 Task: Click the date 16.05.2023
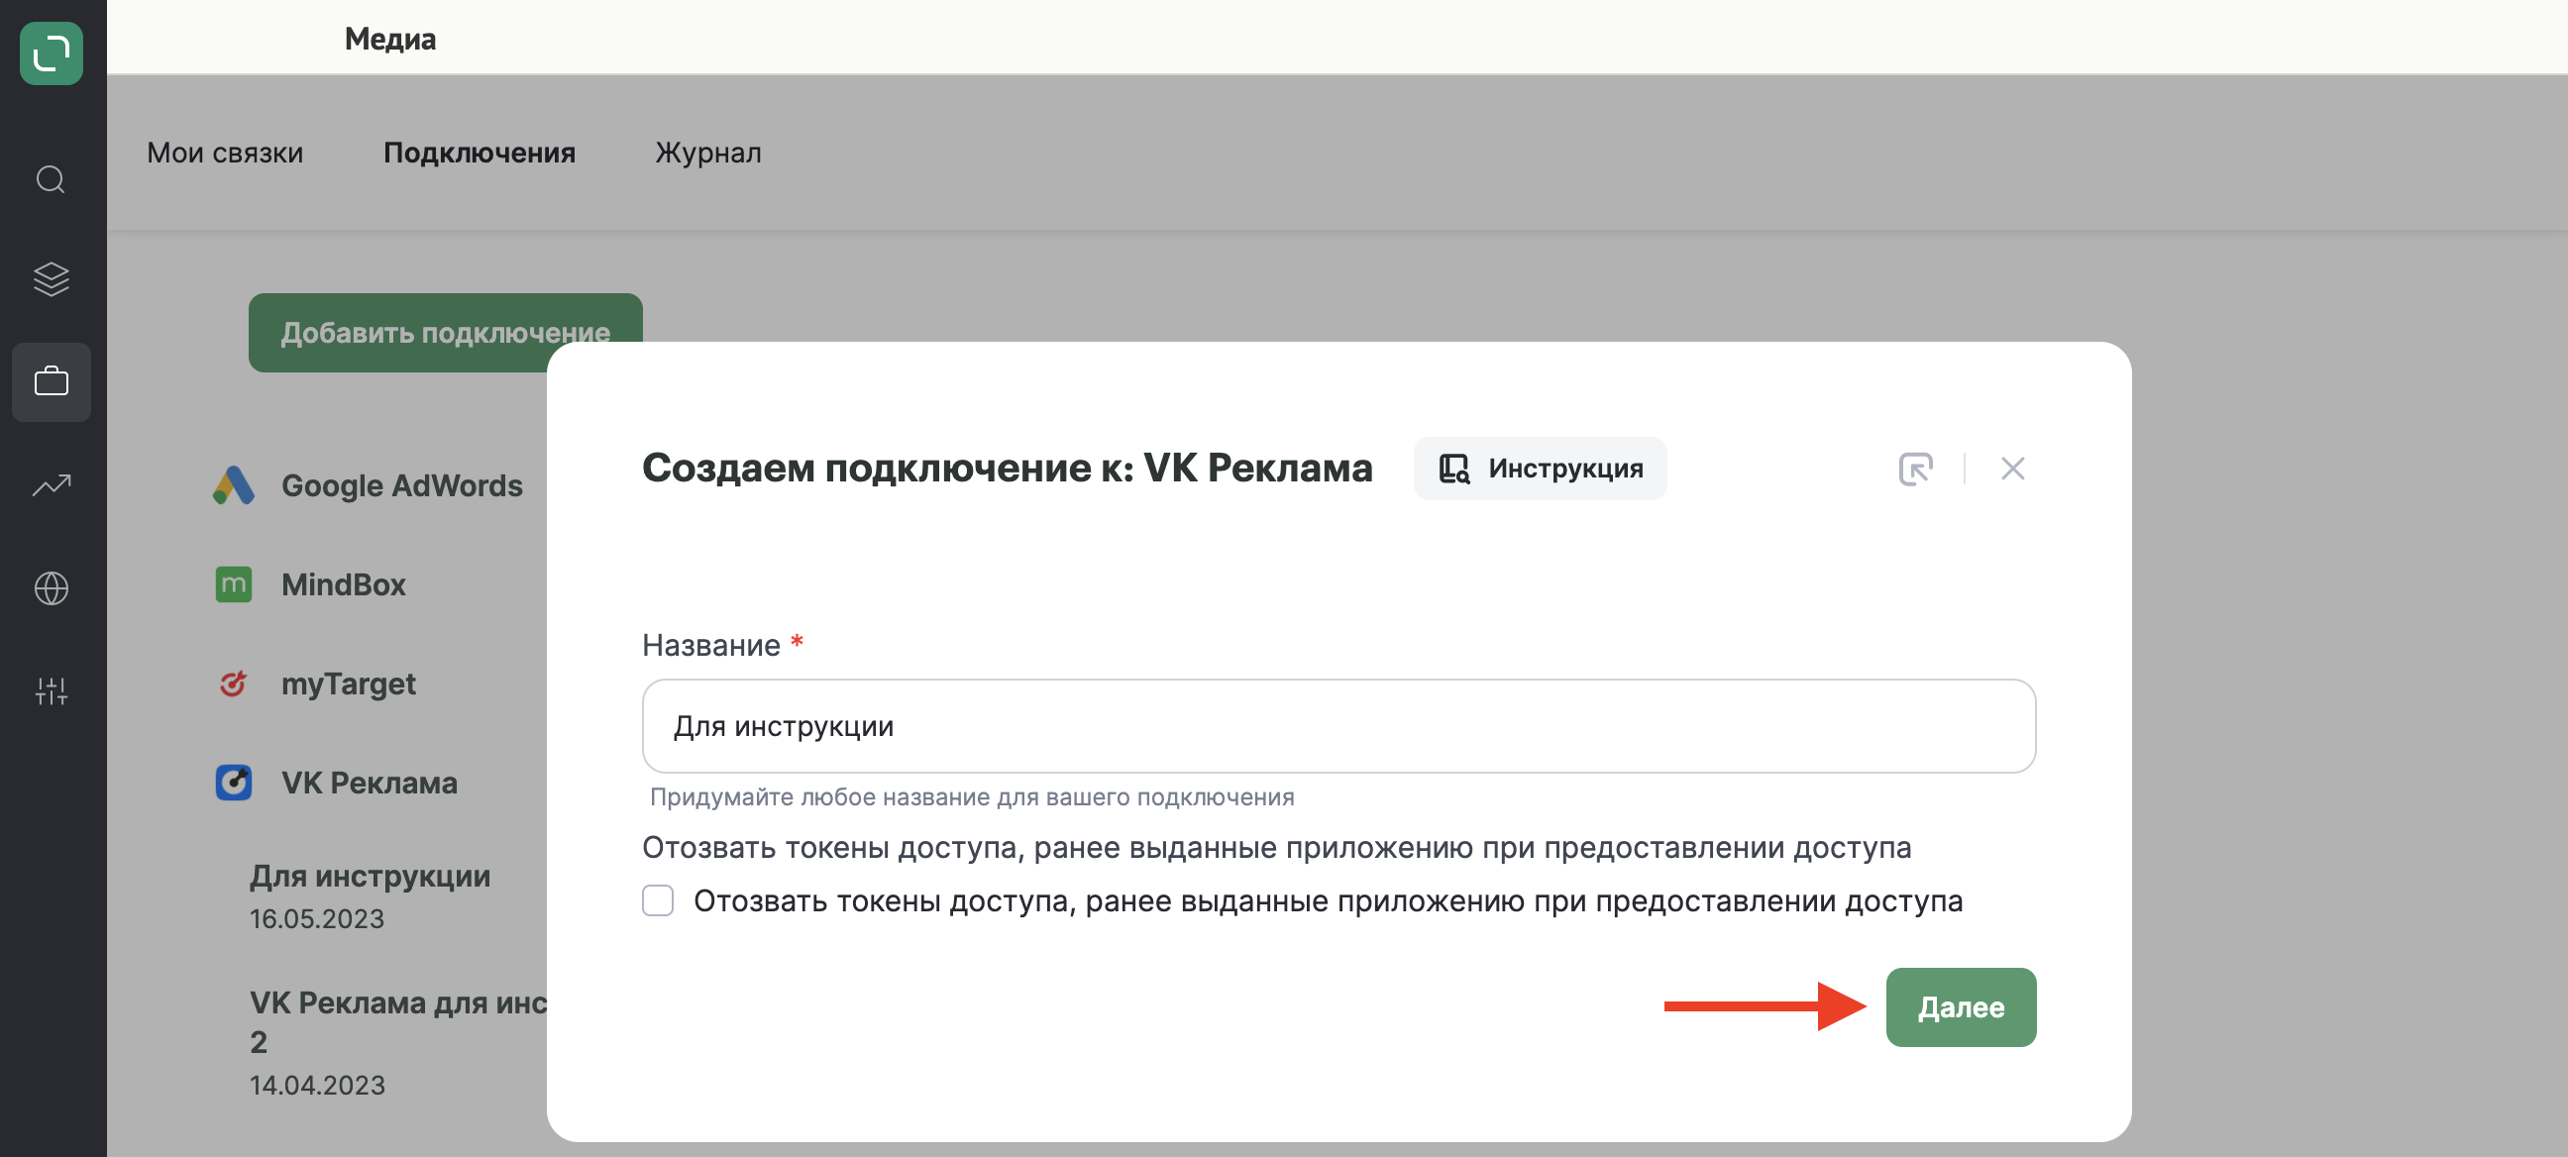tap(317, 919)
